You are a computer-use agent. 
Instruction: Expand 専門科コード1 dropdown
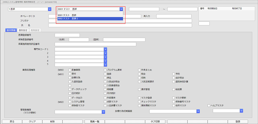point(106,49)
